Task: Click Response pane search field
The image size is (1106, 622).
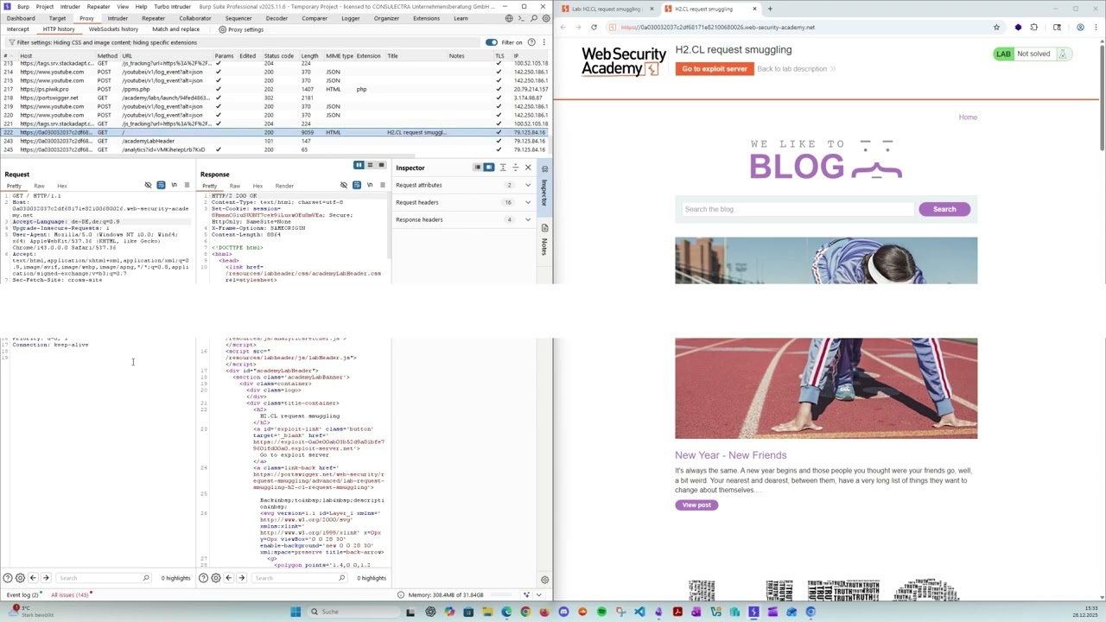Action: [x=298, y=578]
